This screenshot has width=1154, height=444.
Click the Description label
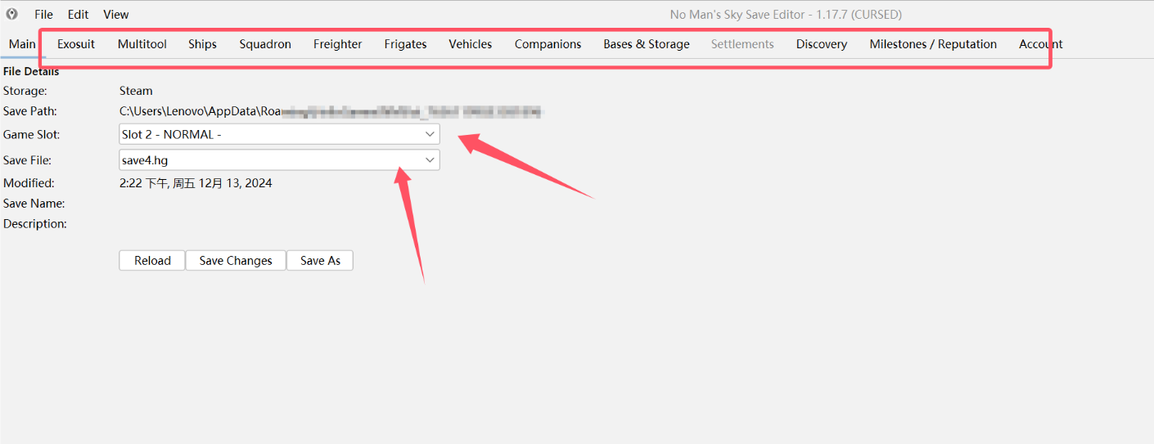pyautogui.click(x=35, y=223)
